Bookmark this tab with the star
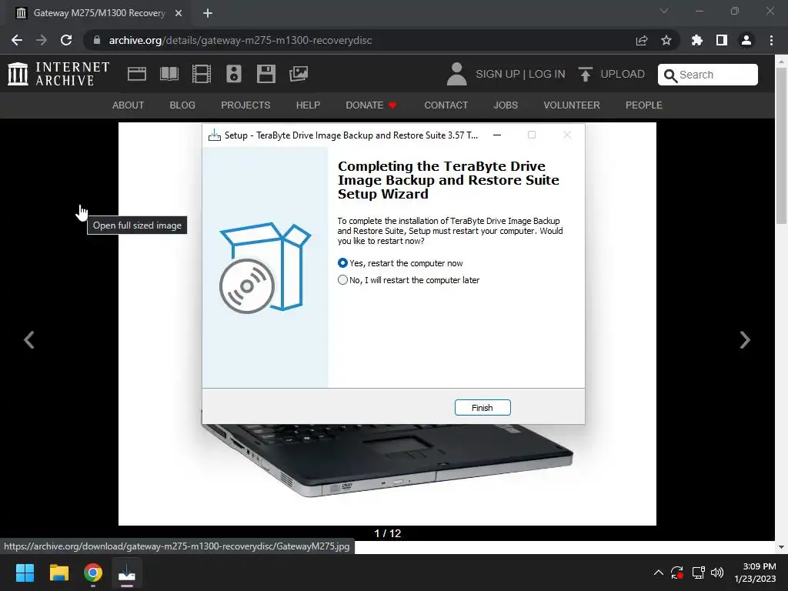Screen dimensions: 788x591 click(666, 40)
